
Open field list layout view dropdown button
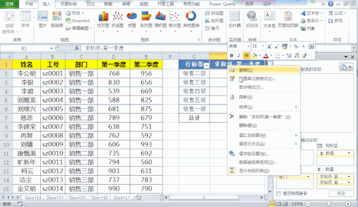[x=346, y=67]
